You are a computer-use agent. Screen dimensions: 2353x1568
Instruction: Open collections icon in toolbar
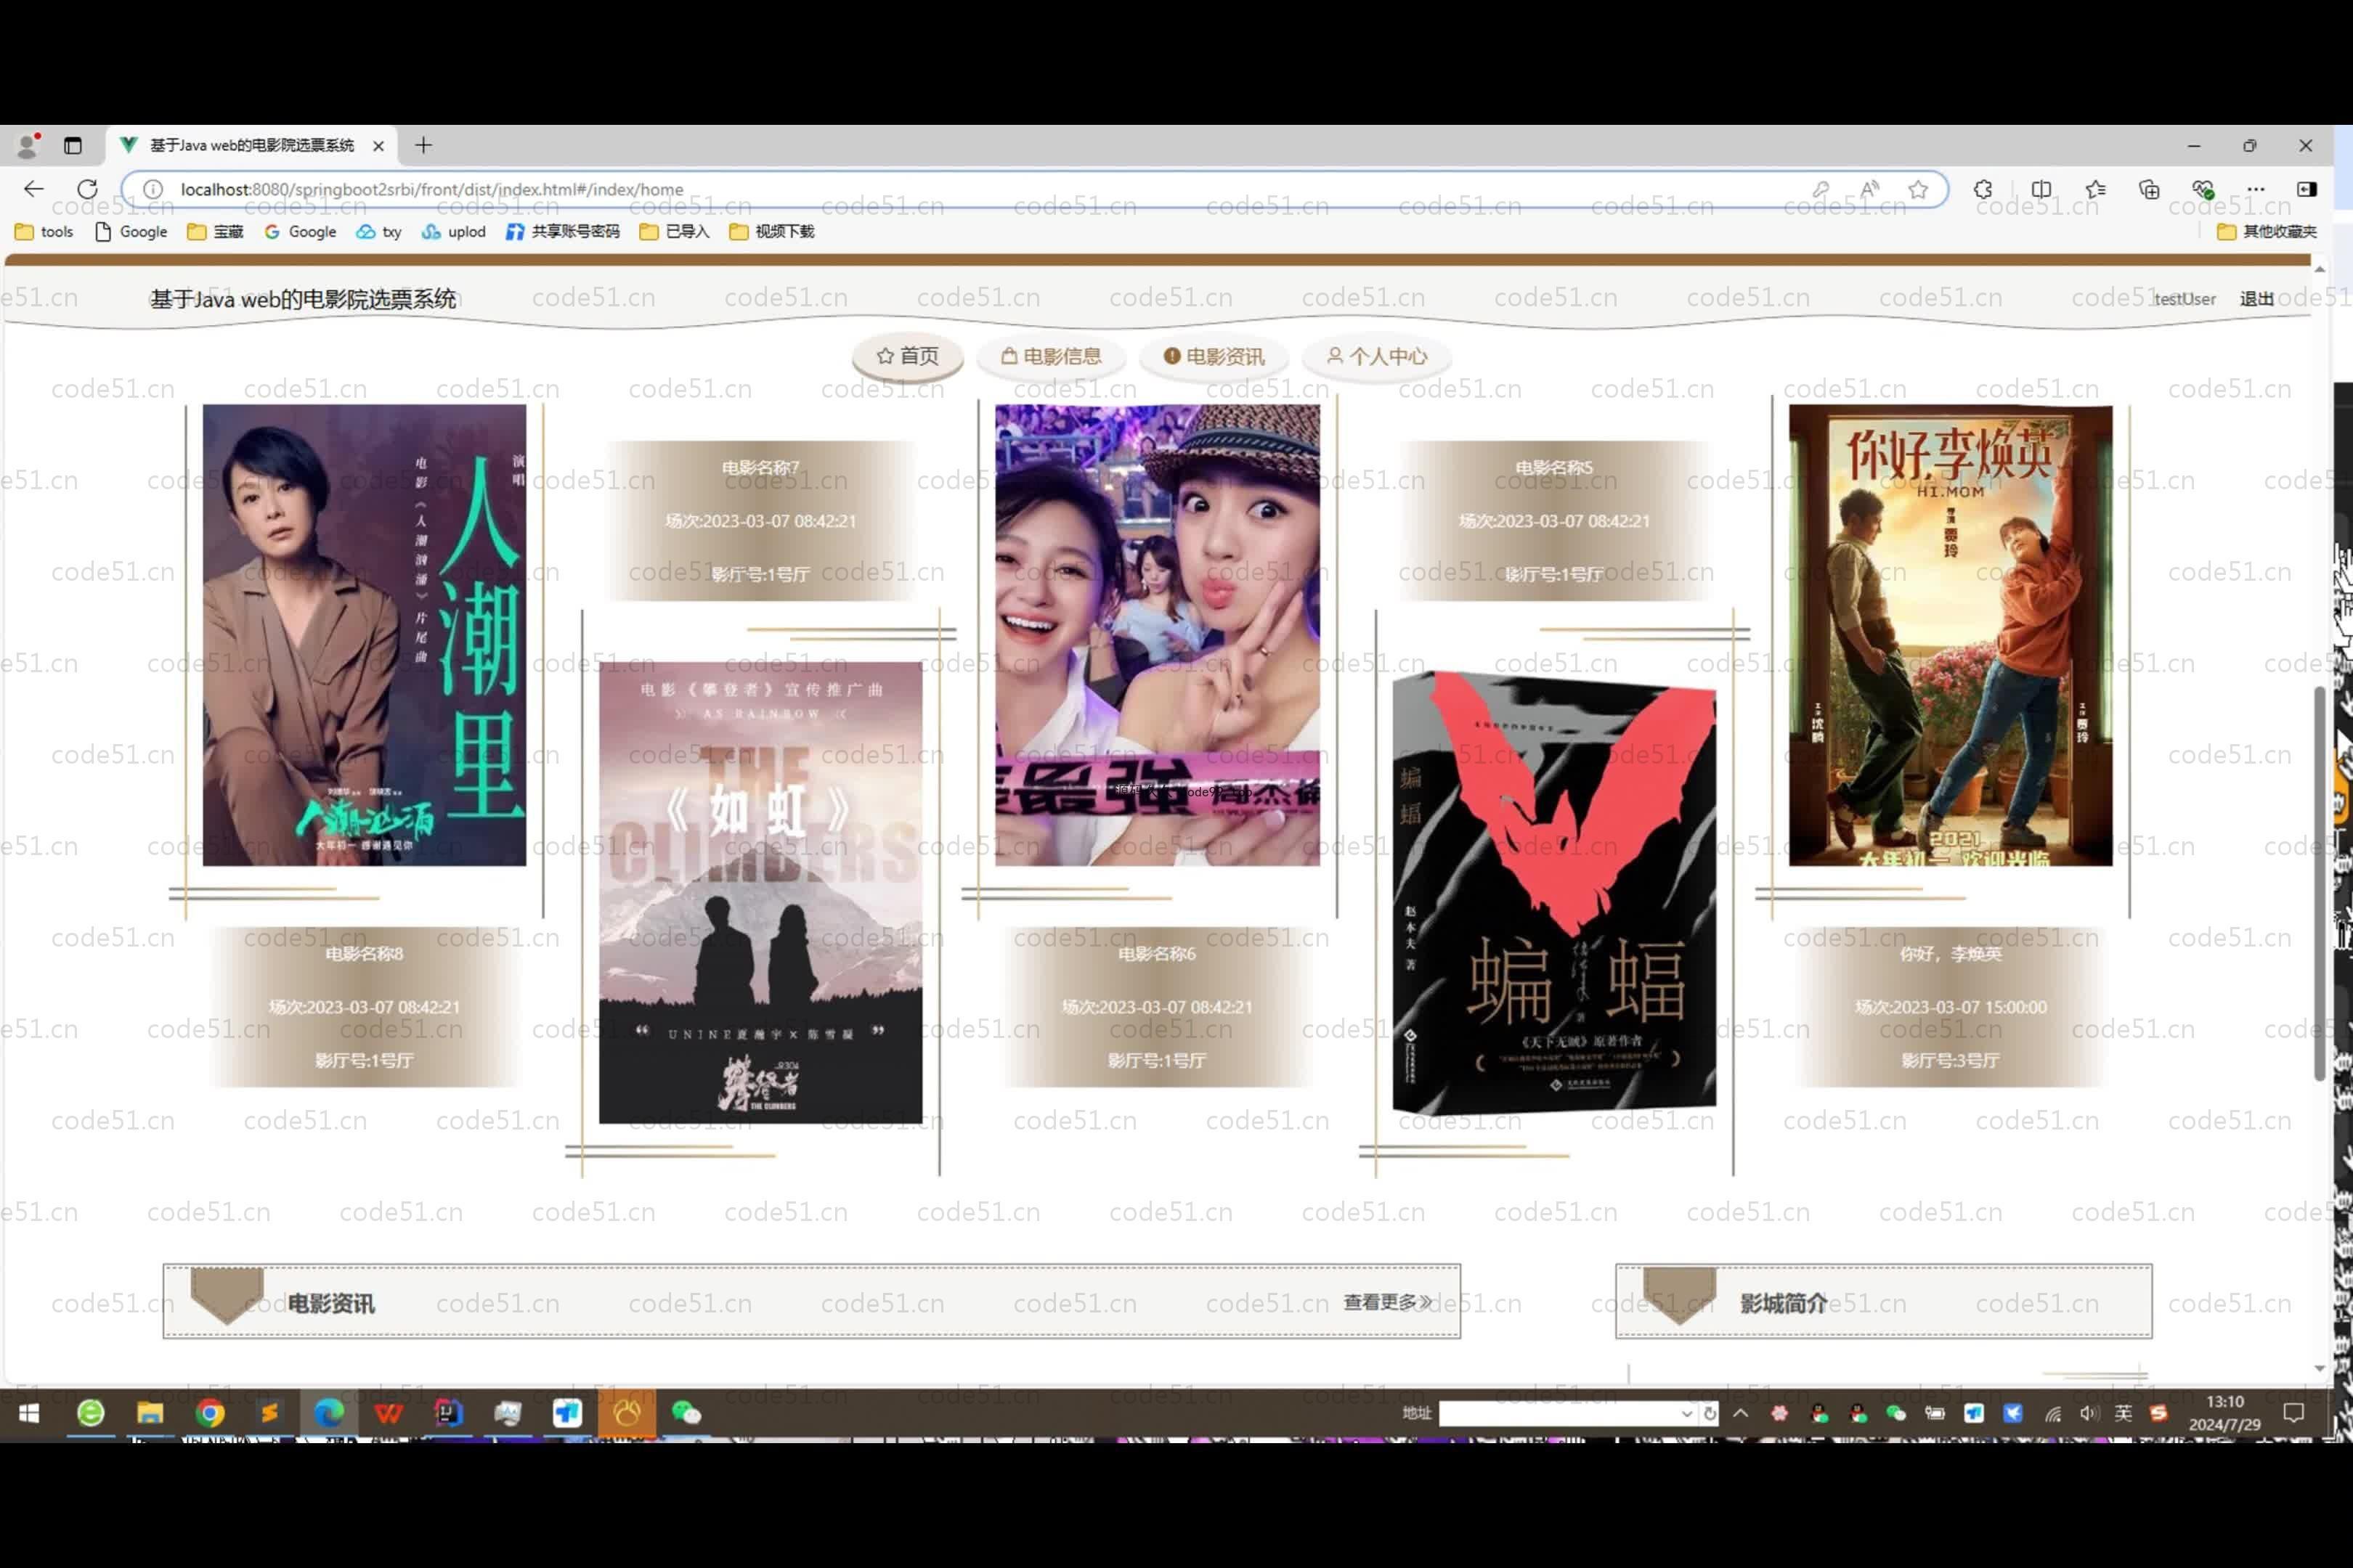tap(2149, 189)
